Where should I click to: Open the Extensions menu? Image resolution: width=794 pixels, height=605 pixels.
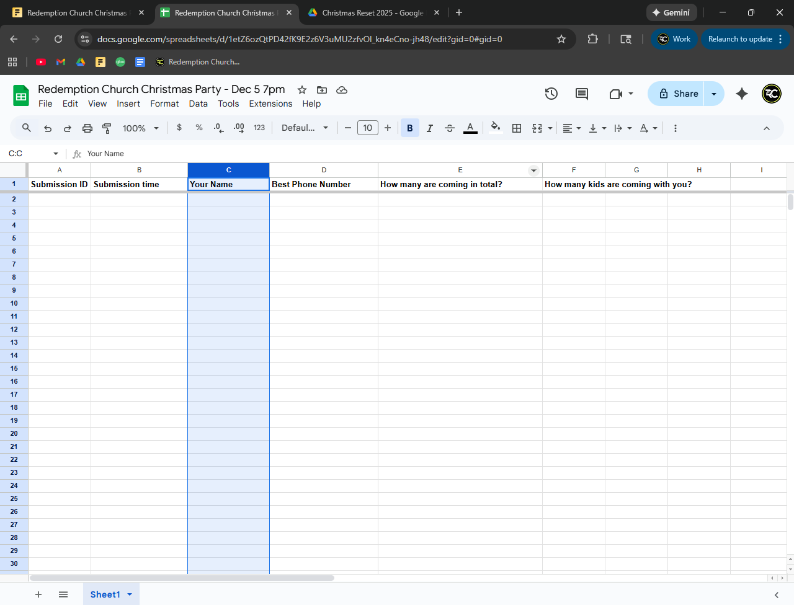click(270, 104)
